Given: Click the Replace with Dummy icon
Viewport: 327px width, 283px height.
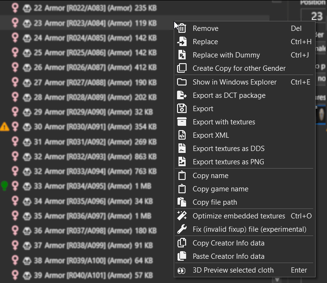Looking at the screenshot, I should (182, 55).
